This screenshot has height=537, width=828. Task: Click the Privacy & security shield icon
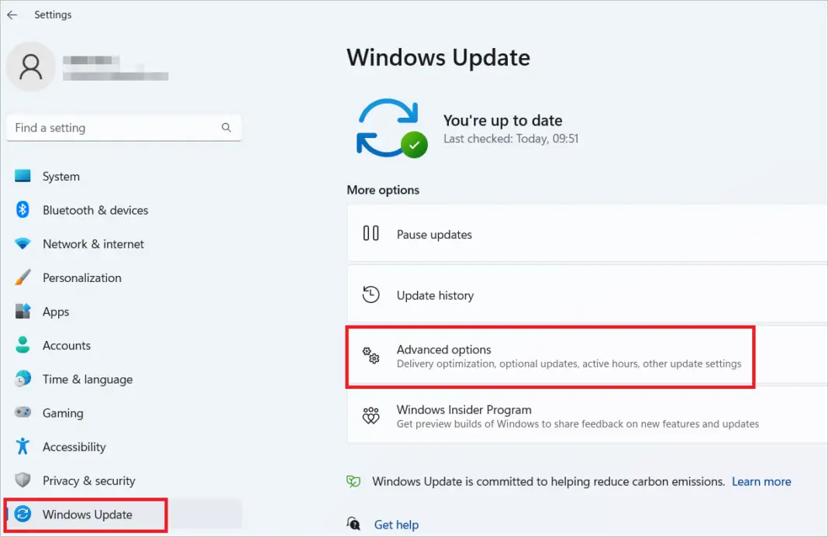pyautogui.click(x=23, y=480)
